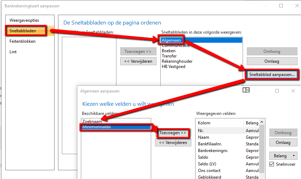
Task: Switch to Feitenblokken in sidebar
Action: [x=23, y=41]
